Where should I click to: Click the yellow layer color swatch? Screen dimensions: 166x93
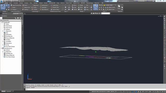click(x=104, y=5)
